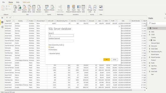The image size is (166, 93).
Task: Select the Gross Sales field
Action: coord(154,49)
